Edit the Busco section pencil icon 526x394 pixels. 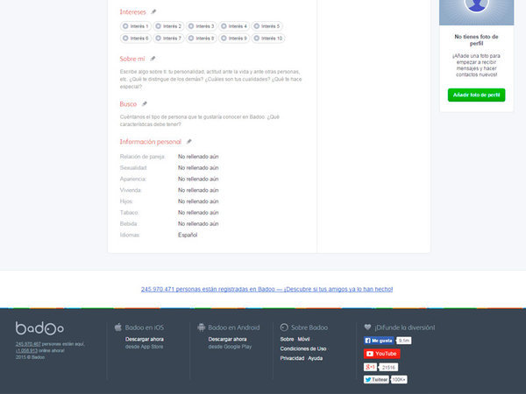[x=145, y=104]
